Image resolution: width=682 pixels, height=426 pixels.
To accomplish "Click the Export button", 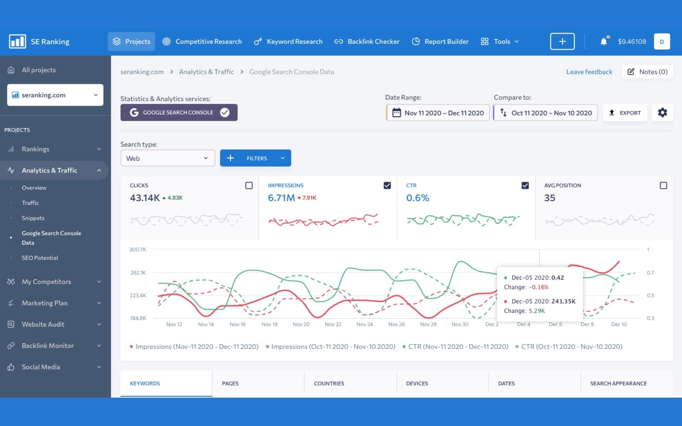I will click(625, 113).
